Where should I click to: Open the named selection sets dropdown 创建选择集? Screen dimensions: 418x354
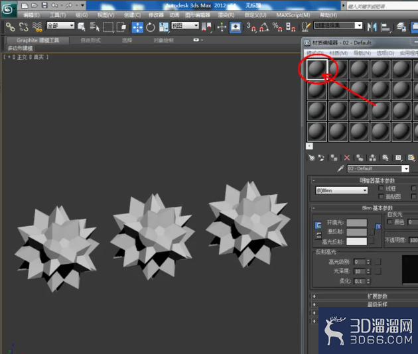338,26
